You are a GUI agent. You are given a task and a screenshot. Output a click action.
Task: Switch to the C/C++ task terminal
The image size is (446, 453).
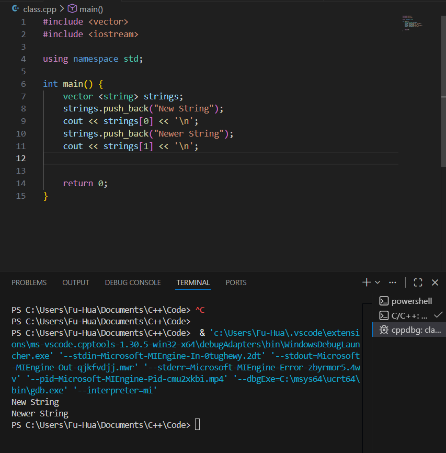click(x=409, y=315)
